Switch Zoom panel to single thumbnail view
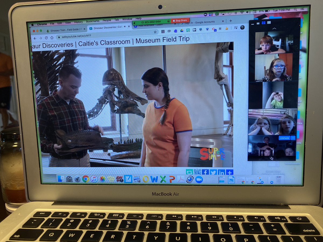 coord(258,23)
